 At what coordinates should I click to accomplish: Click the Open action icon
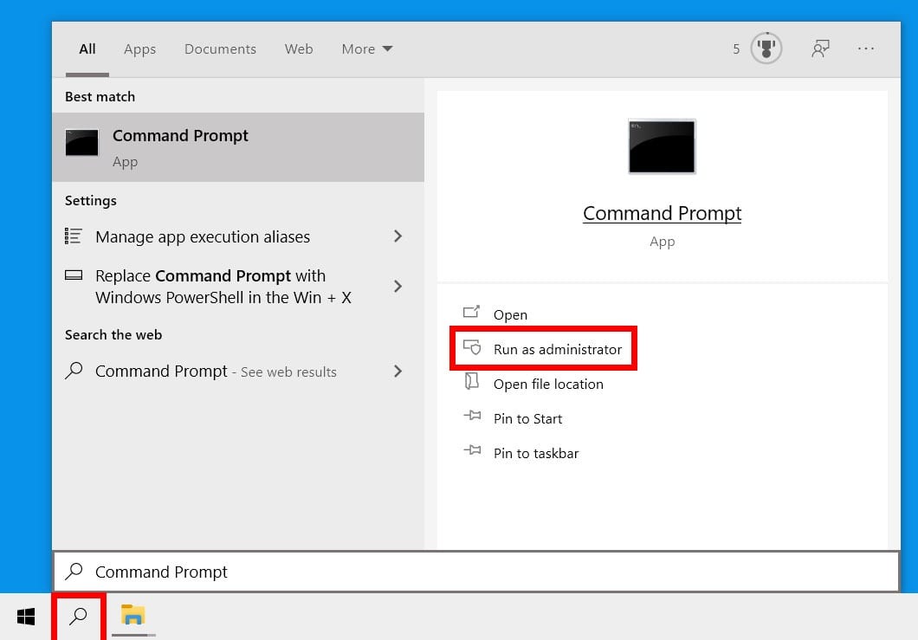click(472, 312)
